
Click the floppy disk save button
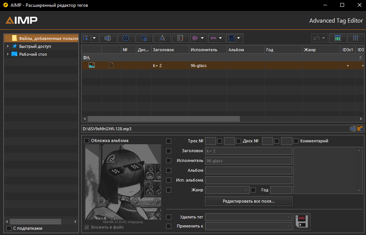click(302, 221)
